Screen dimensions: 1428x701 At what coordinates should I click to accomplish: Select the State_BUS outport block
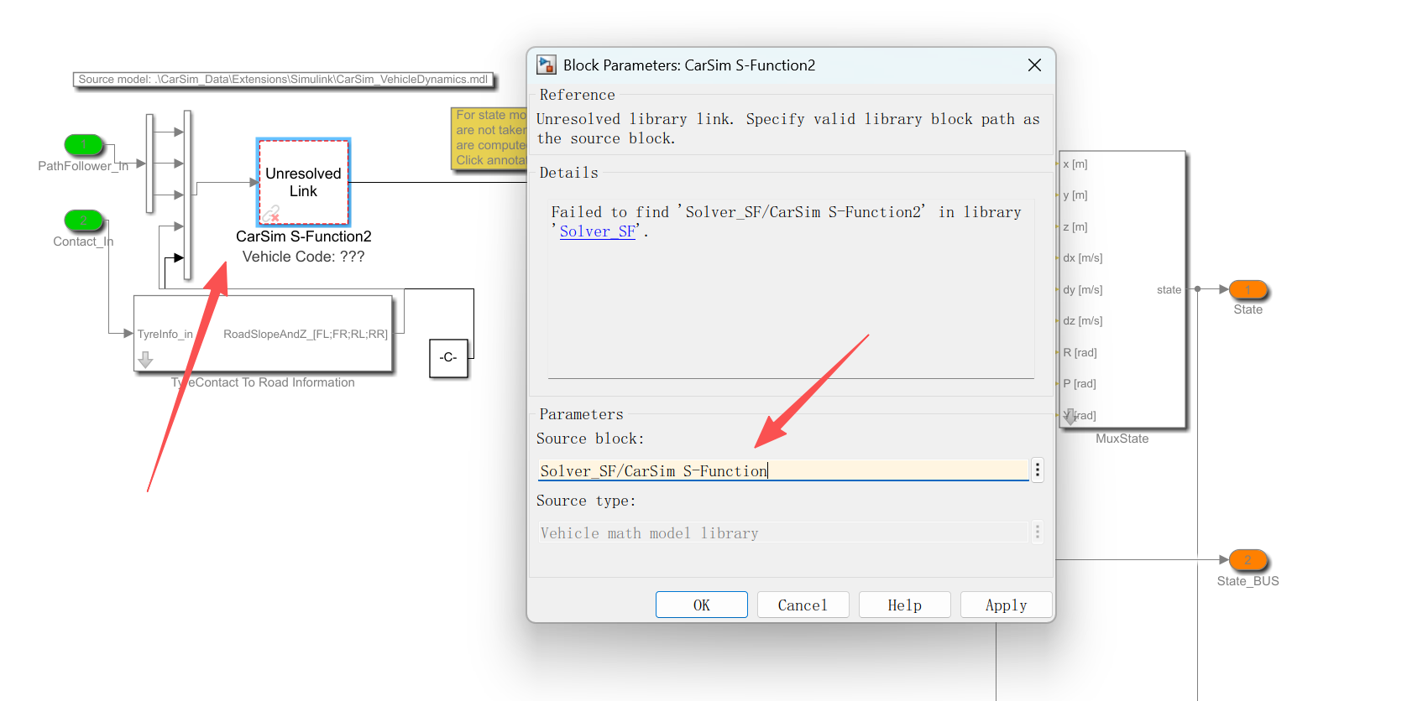(x=1248, y=559)
